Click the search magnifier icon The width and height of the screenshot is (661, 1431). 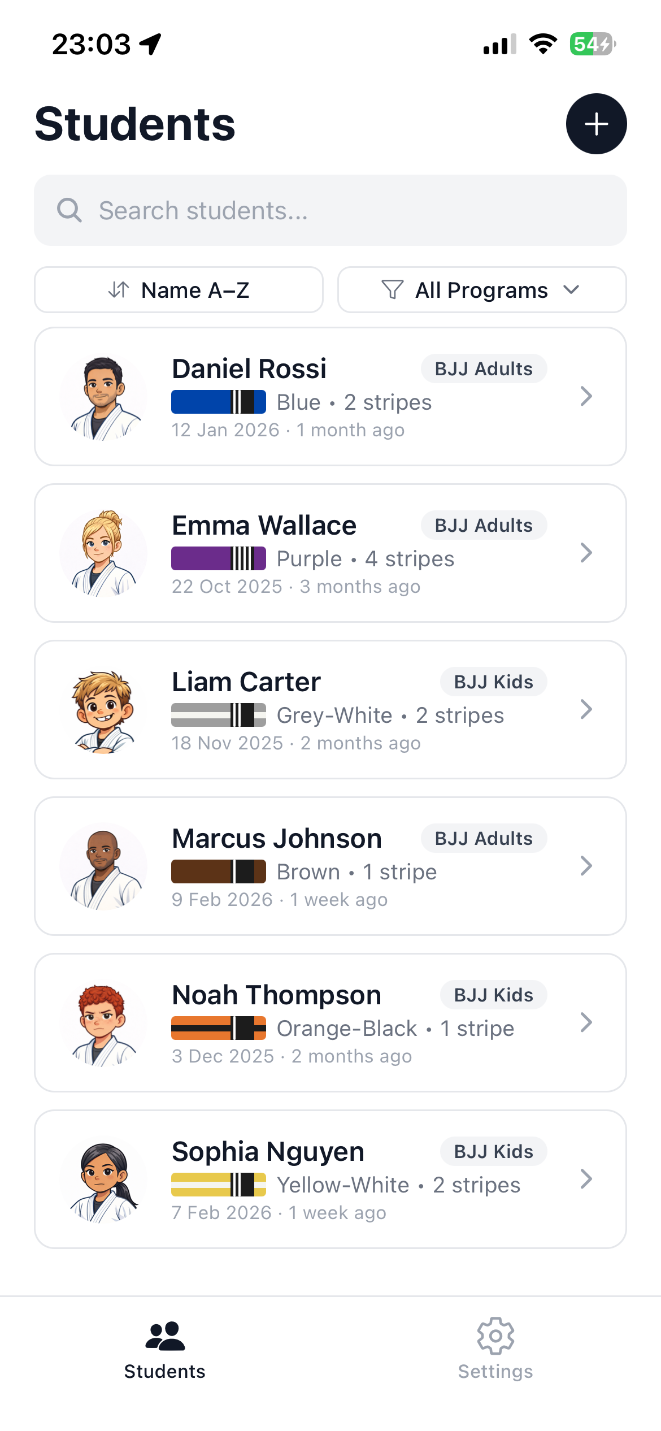(69, 210)
